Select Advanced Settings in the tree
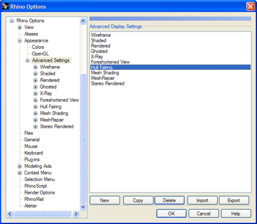The image size is (257, 224). point(51,61)
